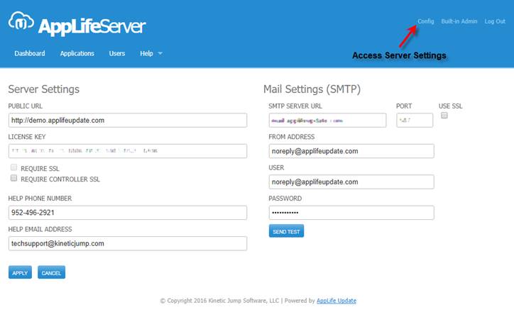Focus the SMTP Server URL field
Image resolution: width=514 pixels, height=334 pixels.
pyautogui.click(x=327, y=120)
